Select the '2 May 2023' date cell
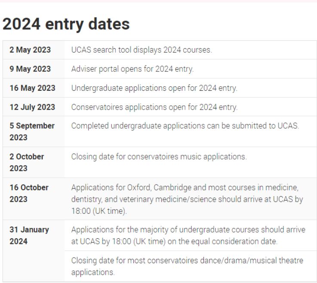 tap(34, 50)
